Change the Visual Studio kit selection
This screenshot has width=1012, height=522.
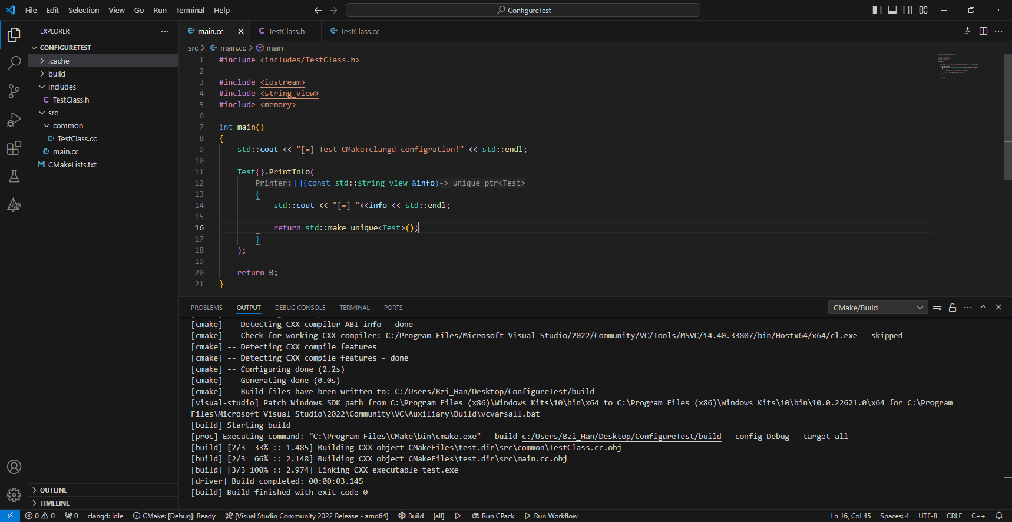(307, 516)
